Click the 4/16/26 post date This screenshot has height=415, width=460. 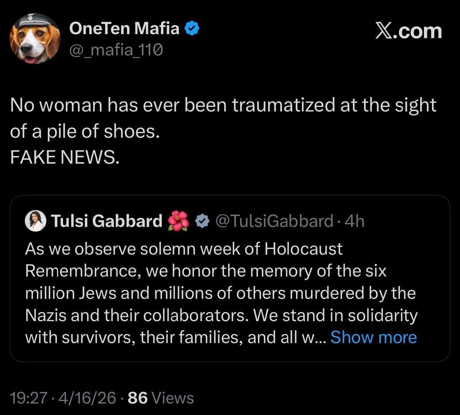coord(87,398)
